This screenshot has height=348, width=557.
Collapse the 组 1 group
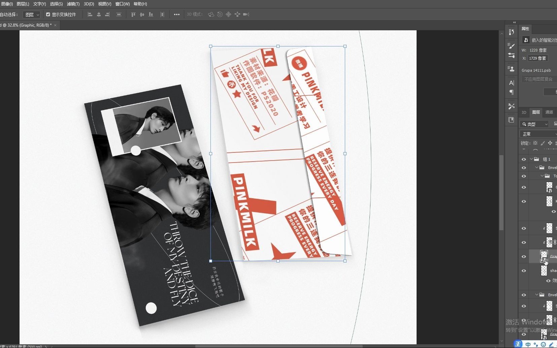tap(531, 159)
